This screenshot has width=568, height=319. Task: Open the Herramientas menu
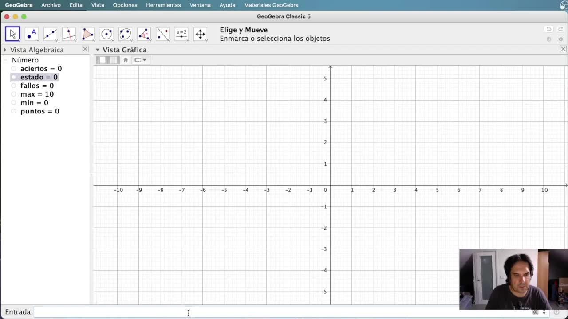163,5
